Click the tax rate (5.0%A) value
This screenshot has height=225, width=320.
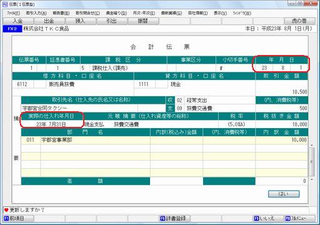point(236,124)
